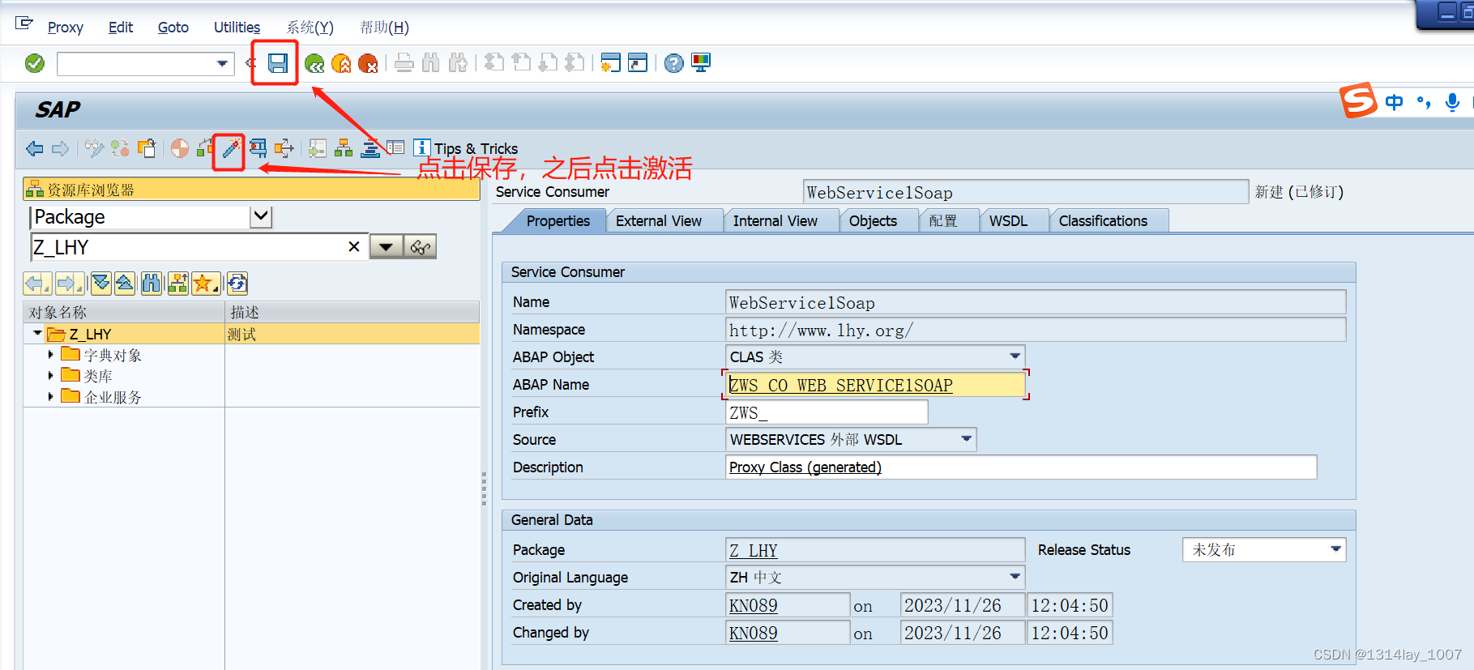
Task: Click the green Back icon in standard toolbar
Action: (x=314, y=63)
